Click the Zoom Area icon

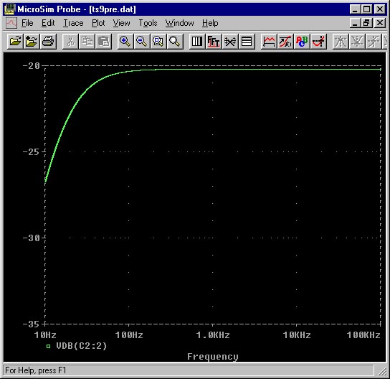click(158, 42)
